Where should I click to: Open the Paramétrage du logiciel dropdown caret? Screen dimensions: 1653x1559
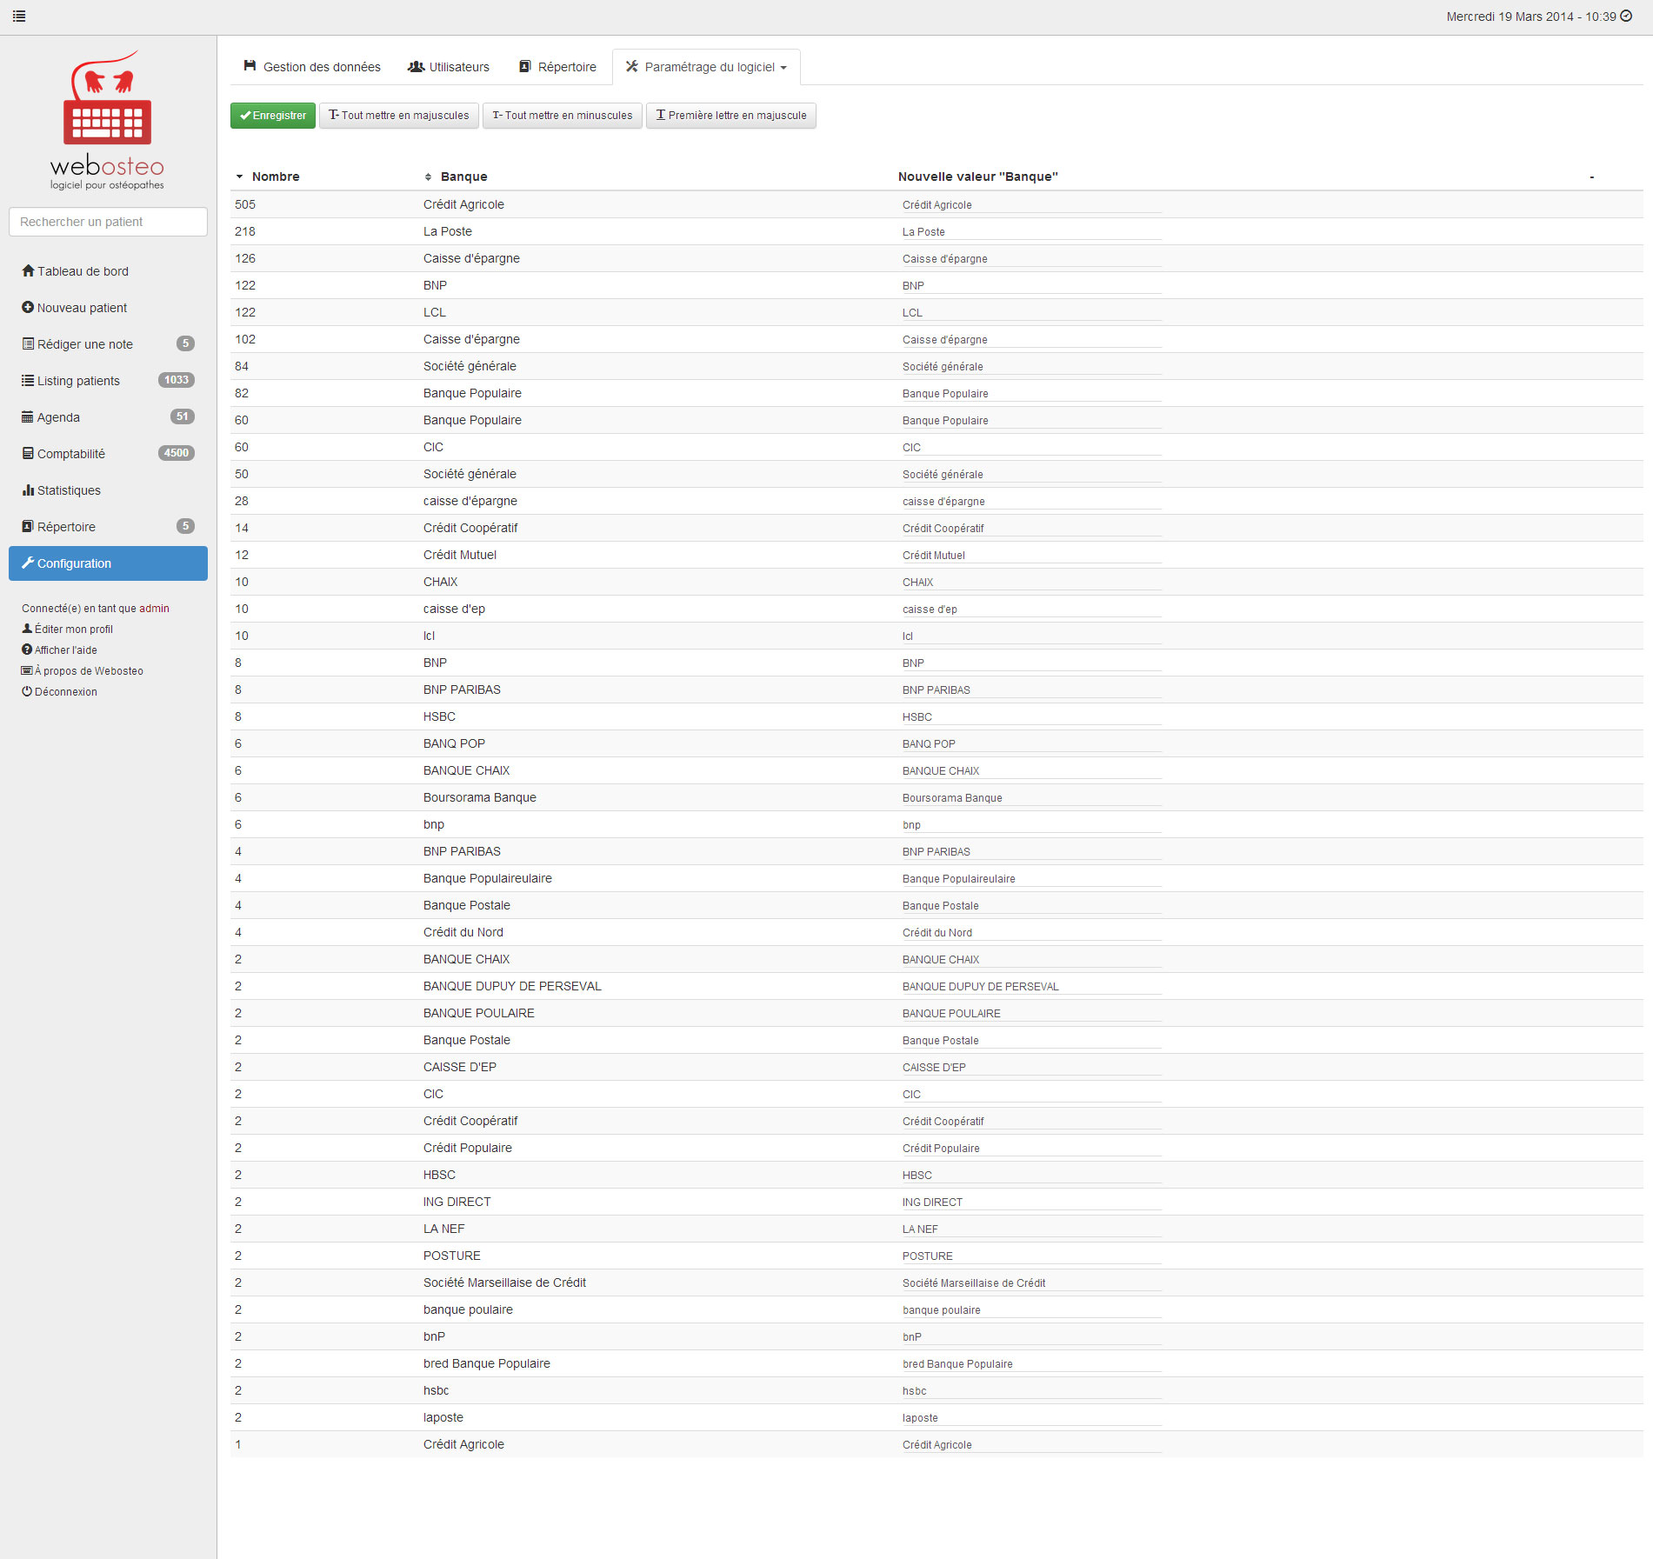783,68
